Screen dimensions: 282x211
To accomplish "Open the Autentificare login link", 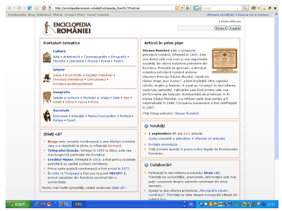I will point(231,21).
